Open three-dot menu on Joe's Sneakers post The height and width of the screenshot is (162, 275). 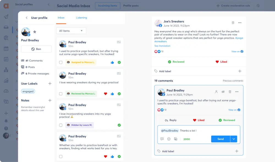click(240, 23)
